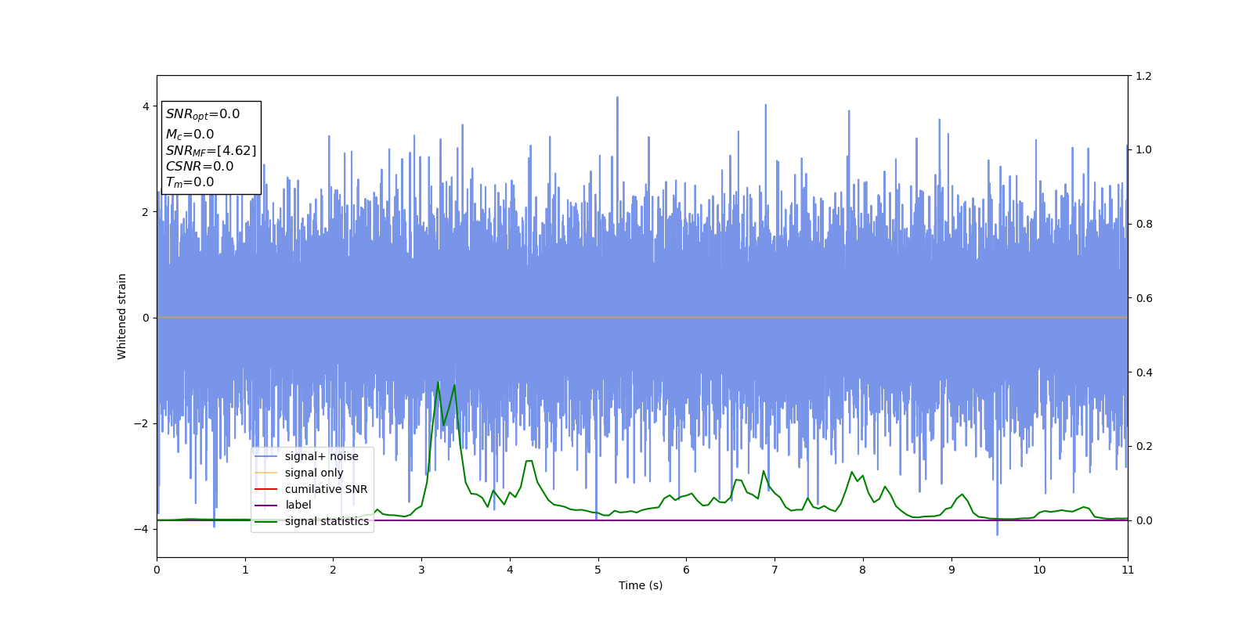The image size is (1253, 626).
Task: Click the SNR MF=[4.62] value in the info box
Action: (x=211, y=150)
